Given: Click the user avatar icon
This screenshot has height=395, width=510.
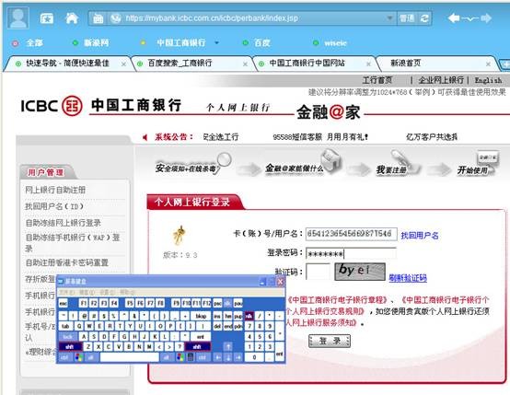Looking at the screenshot, I should pos(18,17).
